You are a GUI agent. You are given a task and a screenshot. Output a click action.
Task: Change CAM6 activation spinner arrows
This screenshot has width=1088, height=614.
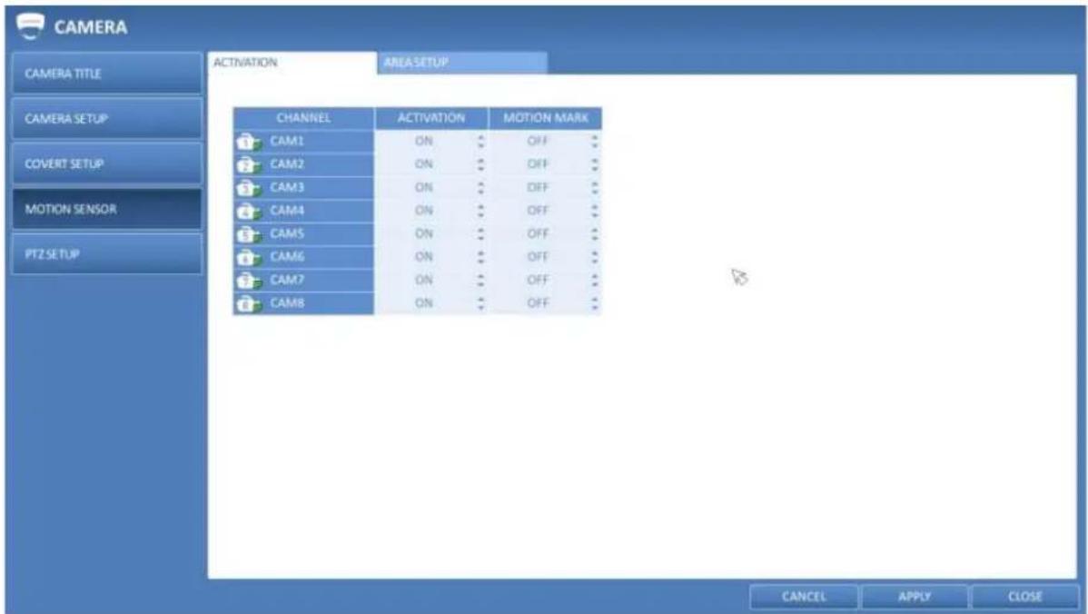(x=480, y=257)
